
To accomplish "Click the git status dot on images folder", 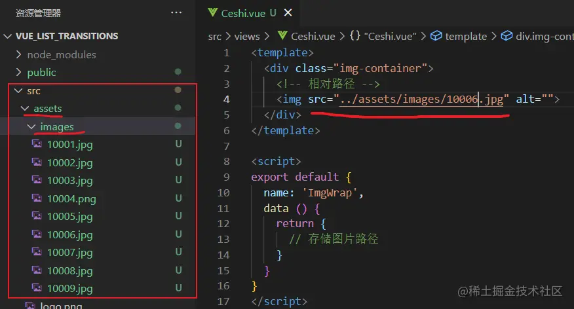I will (x=178, y=126).
